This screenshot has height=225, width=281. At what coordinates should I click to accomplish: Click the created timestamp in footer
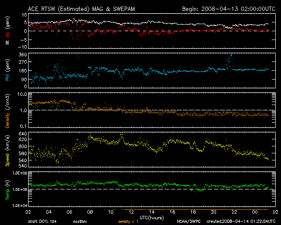coord(241,221)
